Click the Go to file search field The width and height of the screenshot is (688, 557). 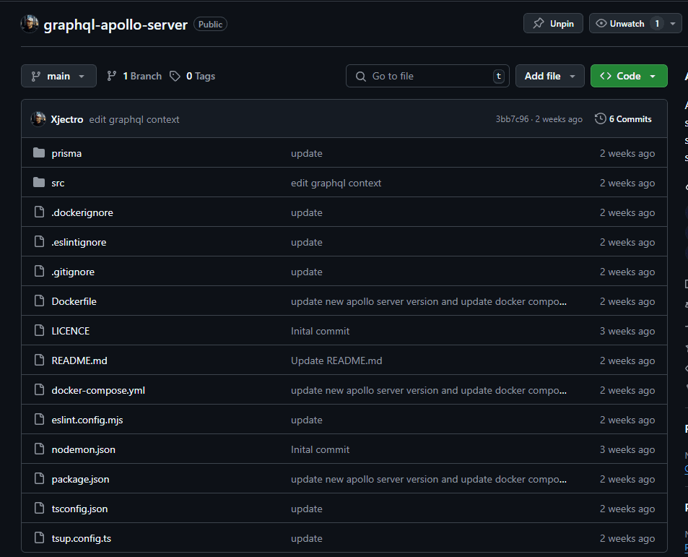click(x=427, y=76)
